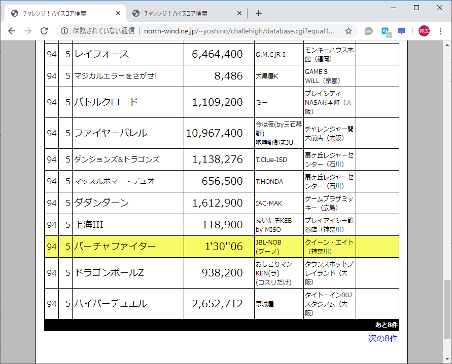
Task: Open the blue BL extension icon
Action: 386,31
